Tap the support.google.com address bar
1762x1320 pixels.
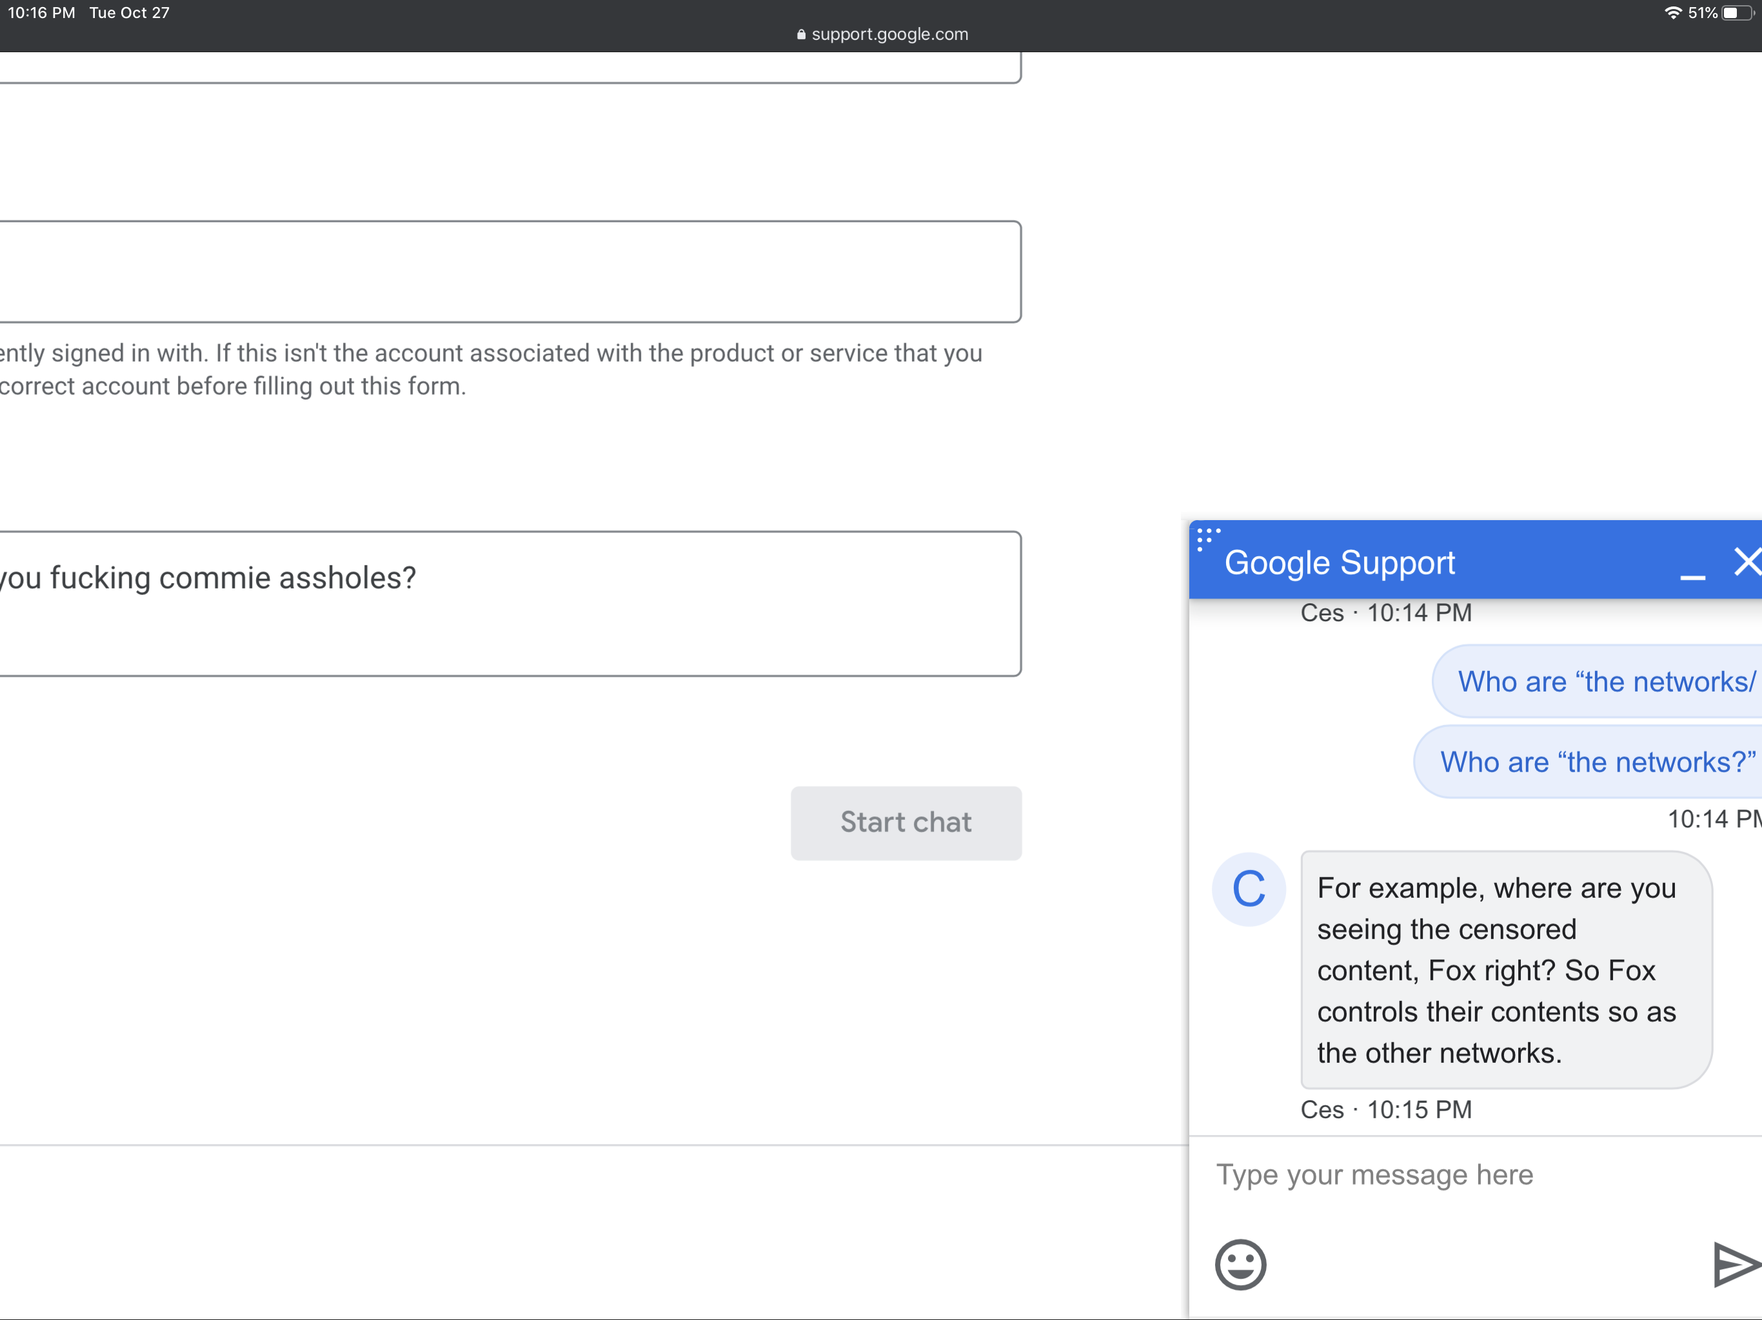tap(882, 34)
